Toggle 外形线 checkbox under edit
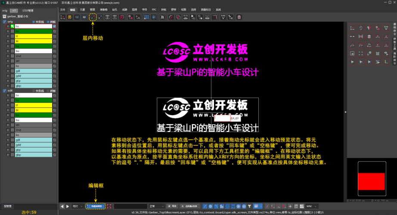Screen dimensions: 397x215 34,91
